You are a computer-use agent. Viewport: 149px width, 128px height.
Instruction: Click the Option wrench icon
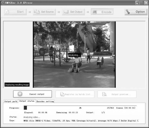(x=128, y=12)
